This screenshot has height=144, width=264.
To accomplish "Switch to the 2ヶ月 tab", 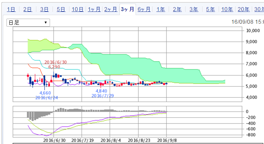I will 110,10.
